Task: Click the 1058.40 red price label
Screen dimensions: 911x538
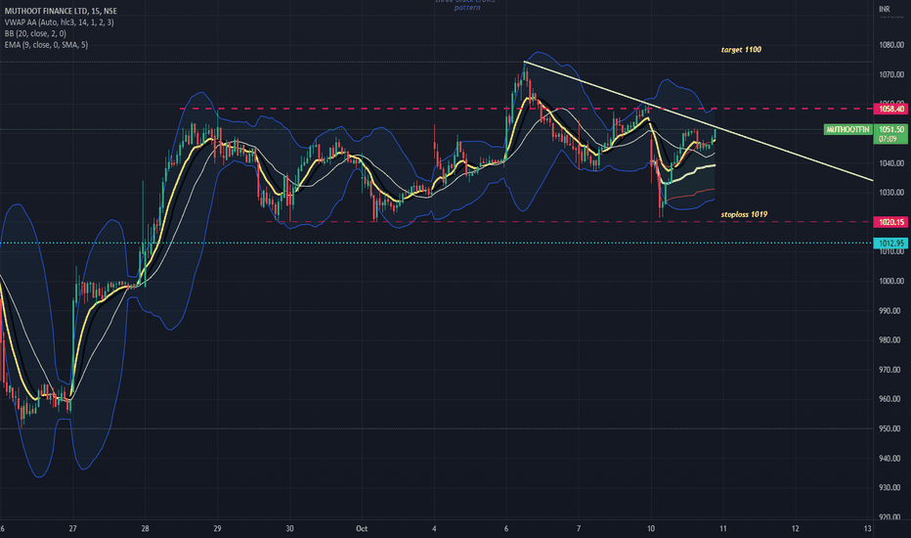Action: point(890,109)
